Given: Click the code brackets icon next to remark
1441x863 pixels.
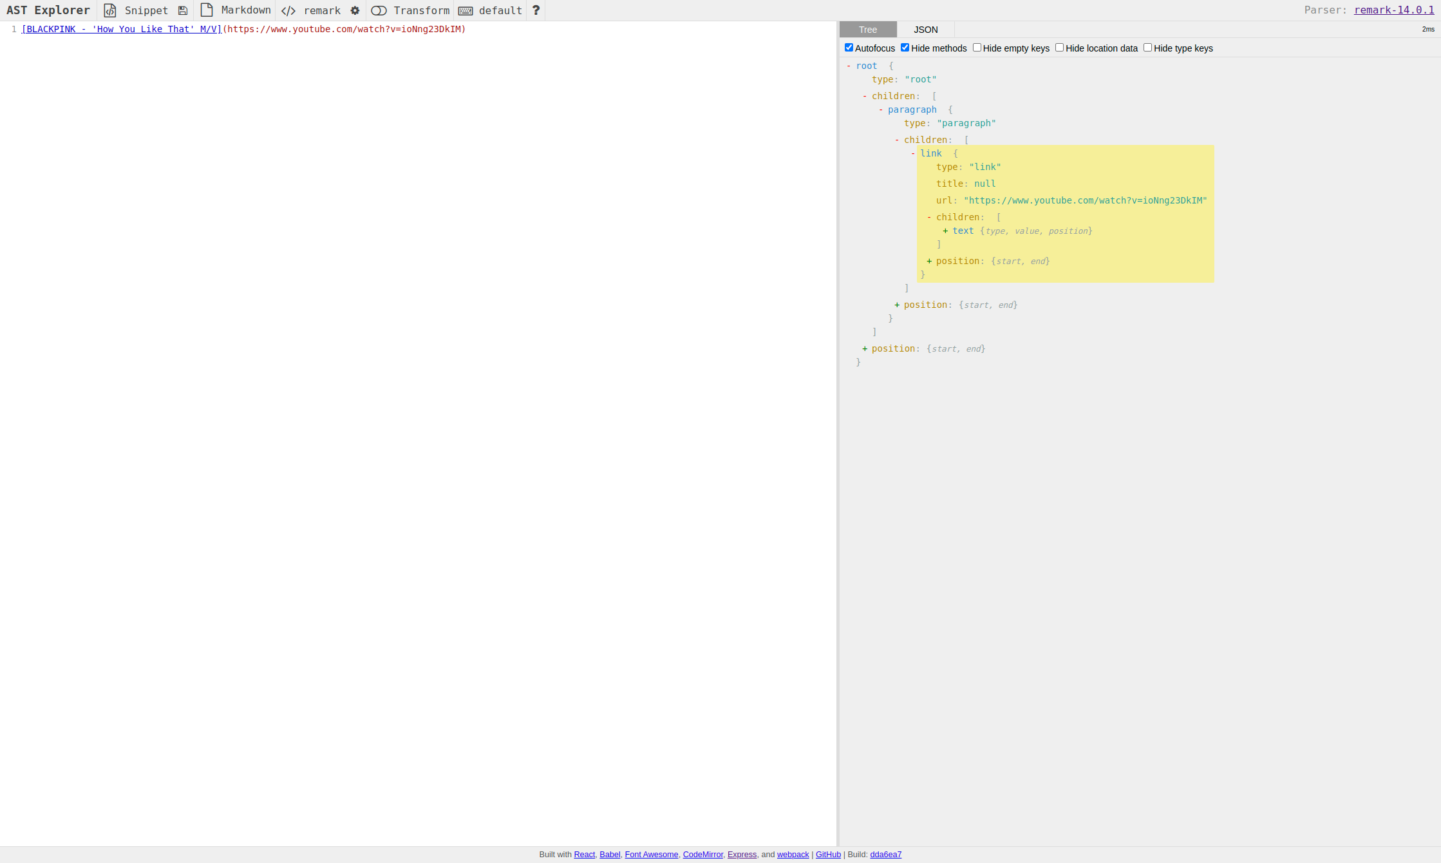Looking at the screenshot, I should click(288, 10).
